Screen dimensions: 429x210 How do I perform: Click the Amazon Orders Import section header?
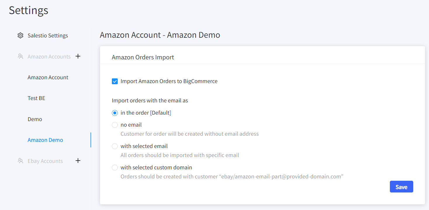pyautogui.click(x=143, y=57)
